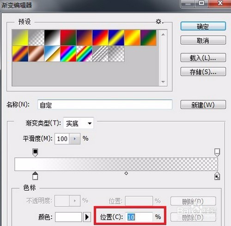Click the 位置(C) field showing 10

click(139, 217)
